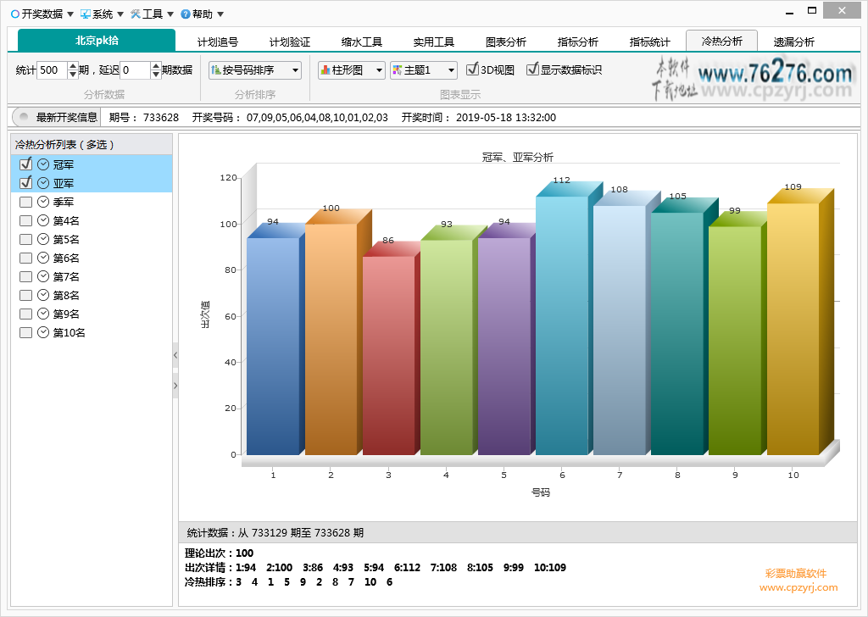Check the 第5名 checkbox
Image resolution: width=868 pixels, height=617 pixels.
pos(25,239)
